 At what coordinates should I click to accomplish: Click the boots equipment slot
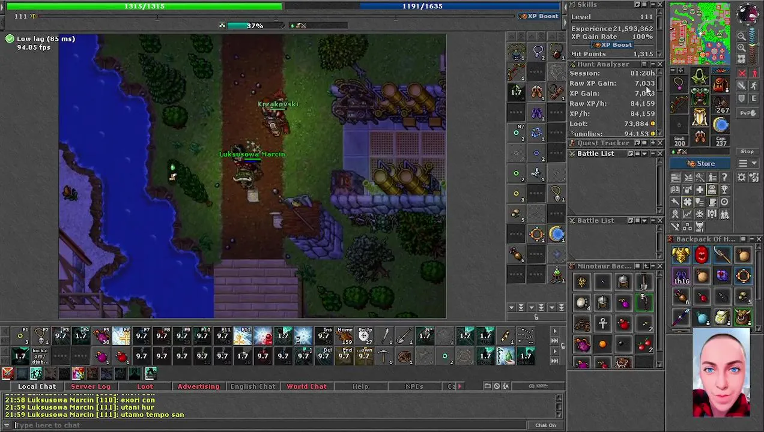click(700, 136)
